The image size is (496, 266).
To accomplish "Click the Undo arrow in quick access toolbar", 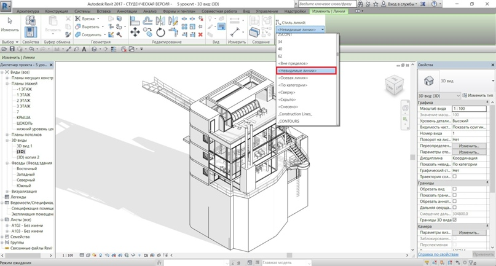I will click(x=31, y=49).
